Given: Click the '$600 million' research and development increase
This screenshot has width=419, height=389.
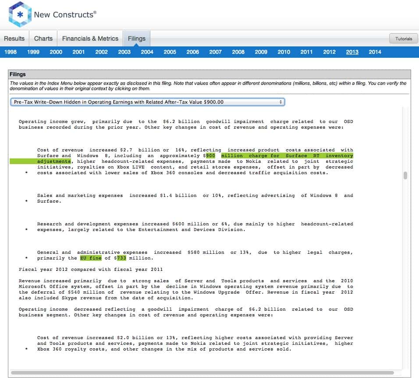Looking at the screenshot, I should click(191, 224).
